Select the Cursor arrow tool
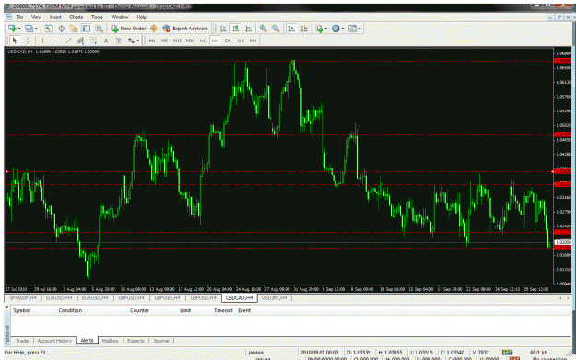The width and height of the screenshot is (576, 360). pos(15,41)
